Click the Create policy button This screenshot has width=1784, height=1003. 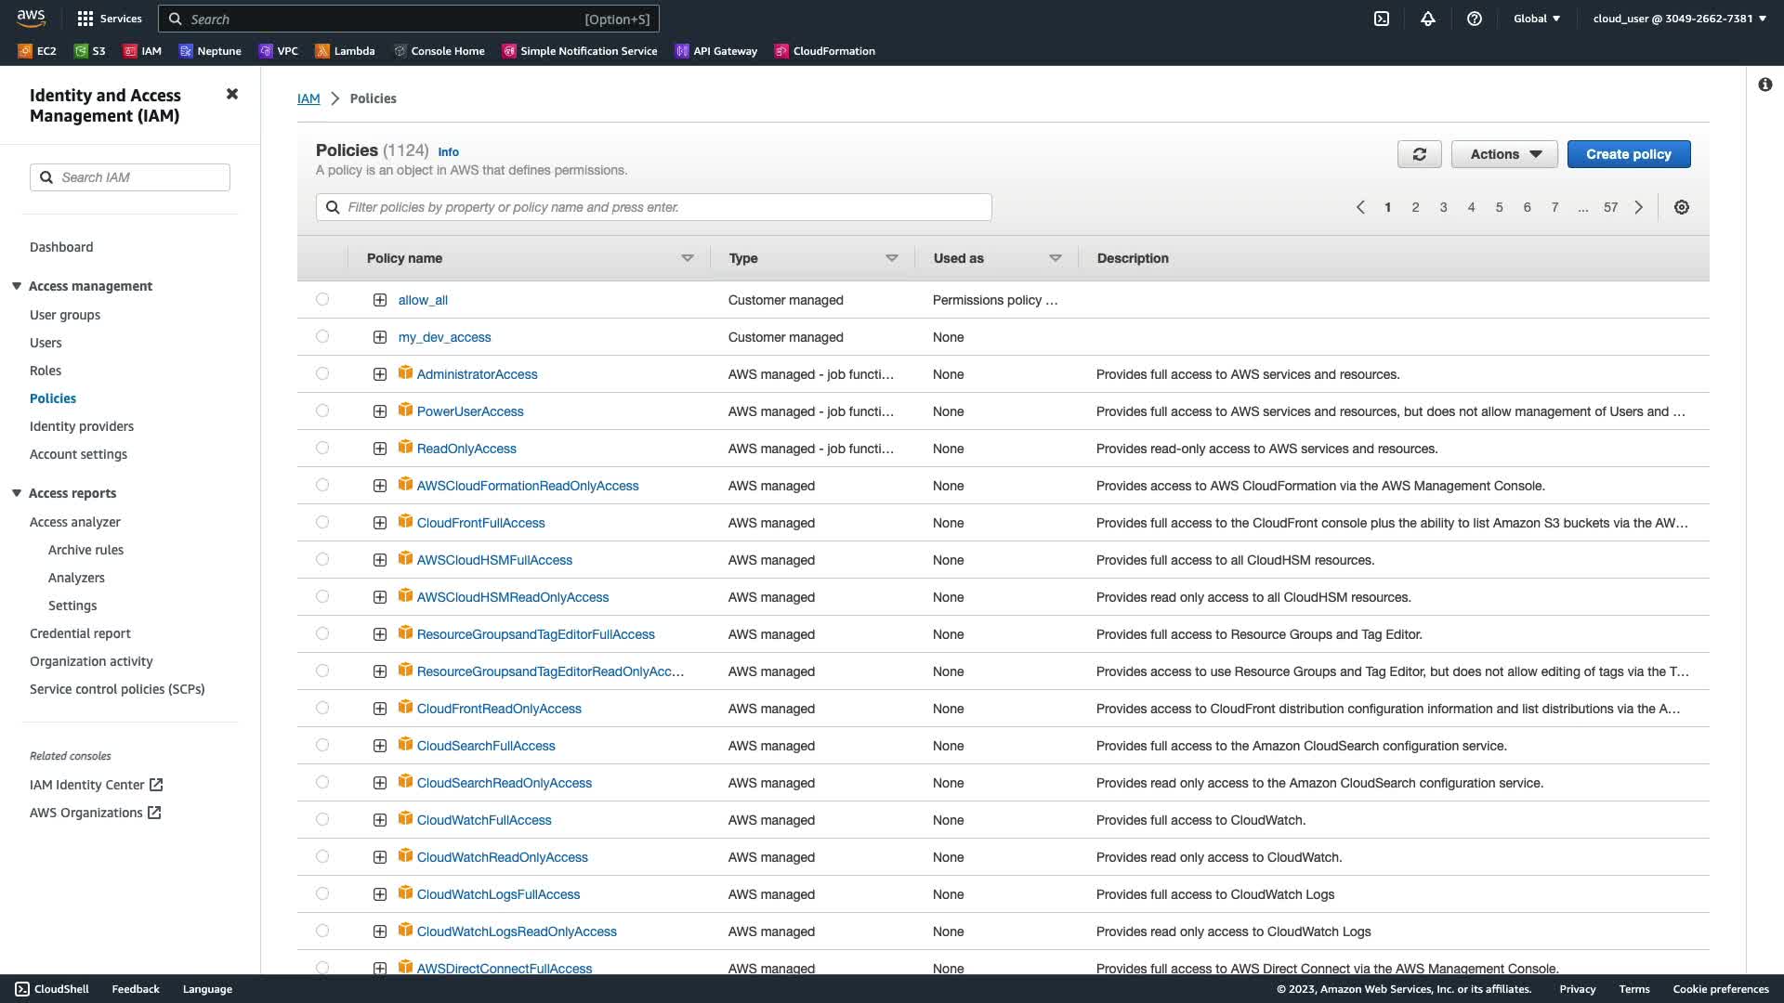(x=1628, y=154)
